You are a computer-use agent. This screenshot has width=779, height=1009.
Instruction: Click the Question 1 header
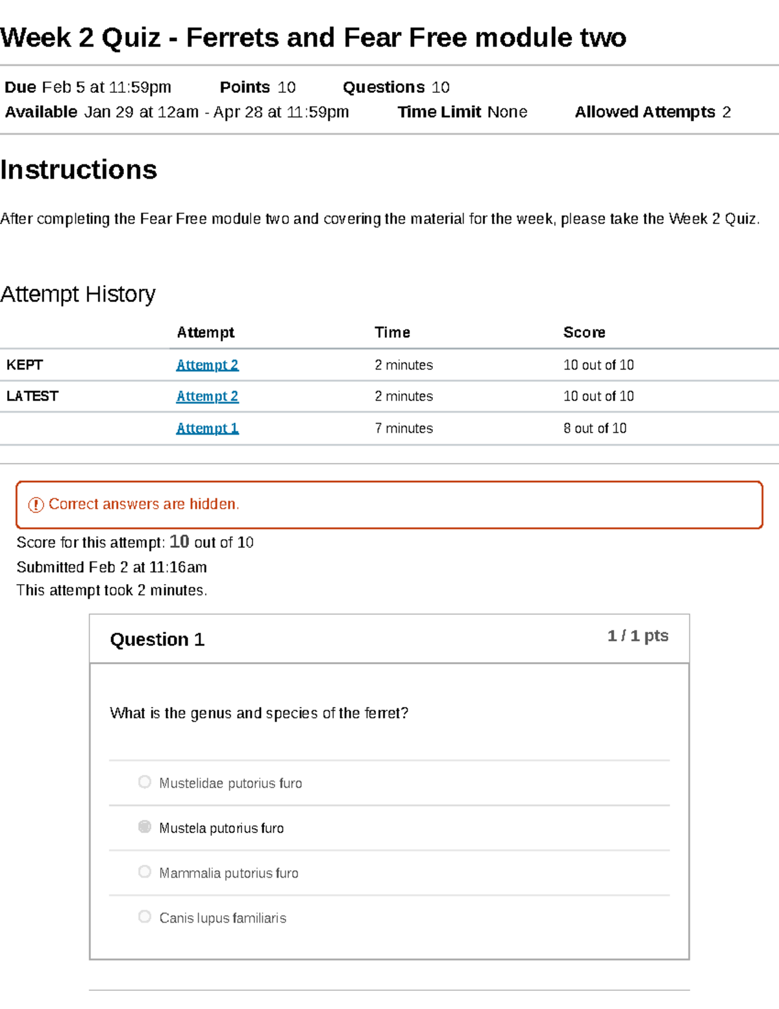pos(157,639)
